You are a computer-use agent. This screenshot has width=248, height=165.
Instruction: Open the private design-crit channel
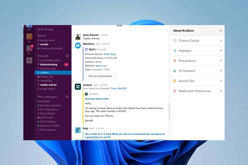click(45, 76)
